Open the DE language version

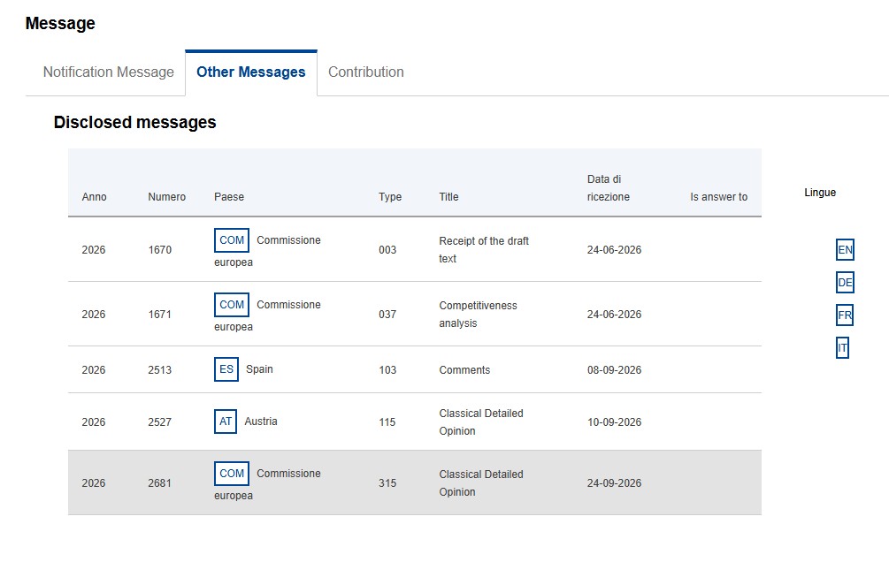pos(845,283)
